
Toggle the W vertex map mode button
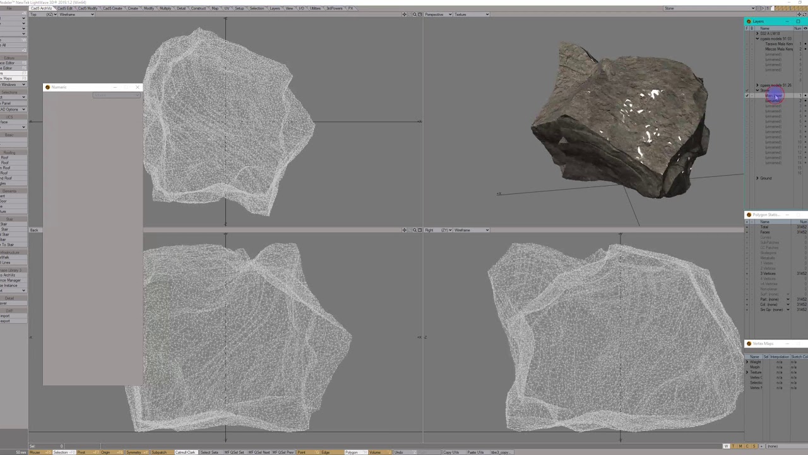pos(727,446)
